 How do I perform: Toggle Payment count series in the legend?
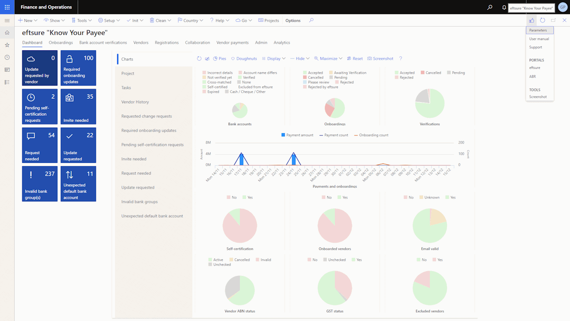pyautogui.click(x=333, y=135)
